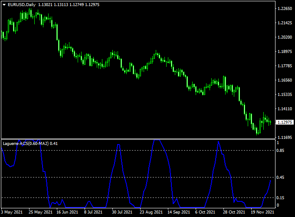Select the 1.11695 price scale label
The height and width of the screenshot is (217, 295).
pos(285,138)
